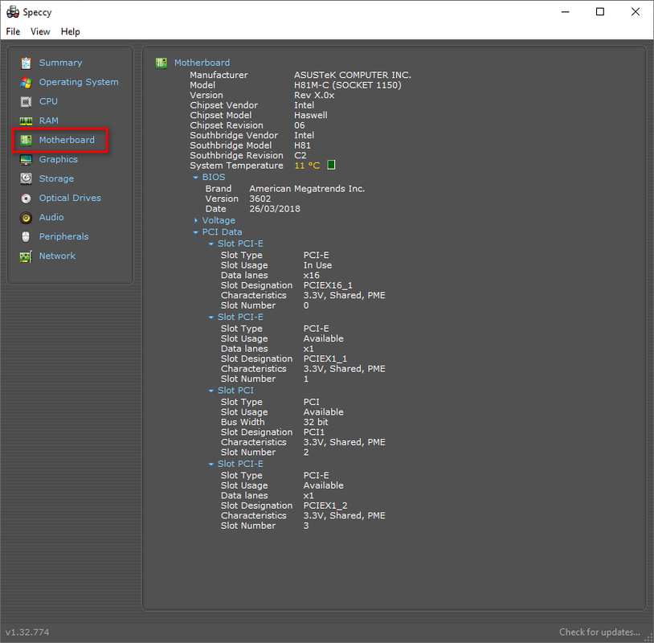Viewport: 654px width, 643px height.
Task: Click the Check for updates link
Action: click(x=599, y=633)
